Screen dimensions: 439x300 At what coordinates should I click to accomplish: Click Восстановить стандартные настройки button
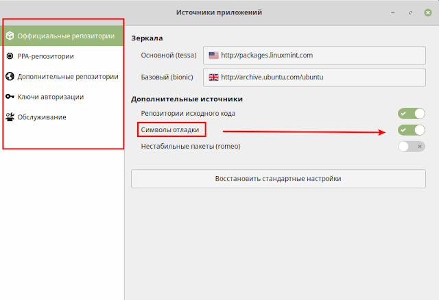tap(278, 179)
